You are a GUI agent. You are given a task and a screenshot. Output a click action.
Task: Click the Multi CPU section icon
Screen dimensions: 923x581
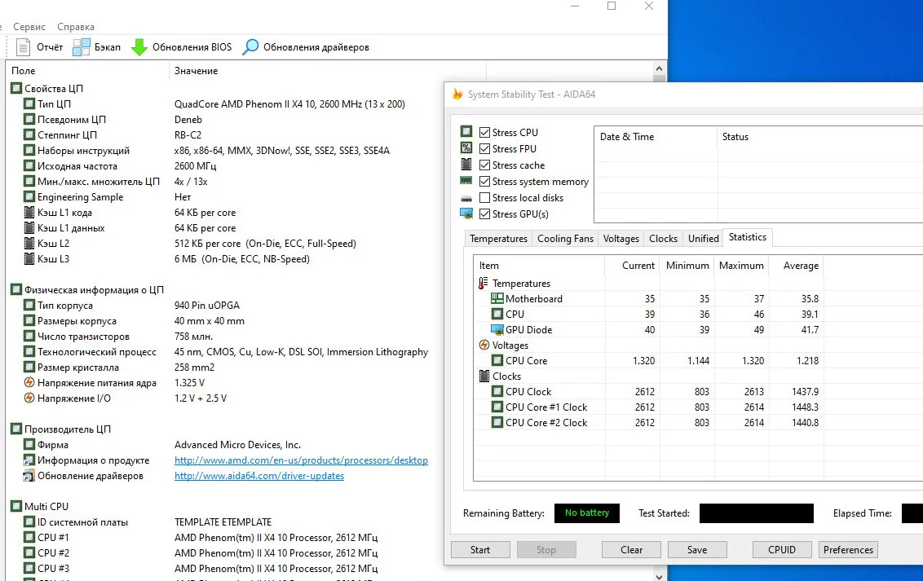click(16, 506)
